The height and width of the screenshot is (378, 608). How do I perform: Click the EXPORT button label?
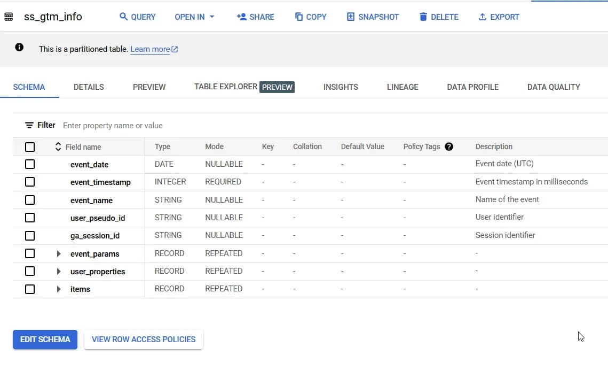pos(504,17)
